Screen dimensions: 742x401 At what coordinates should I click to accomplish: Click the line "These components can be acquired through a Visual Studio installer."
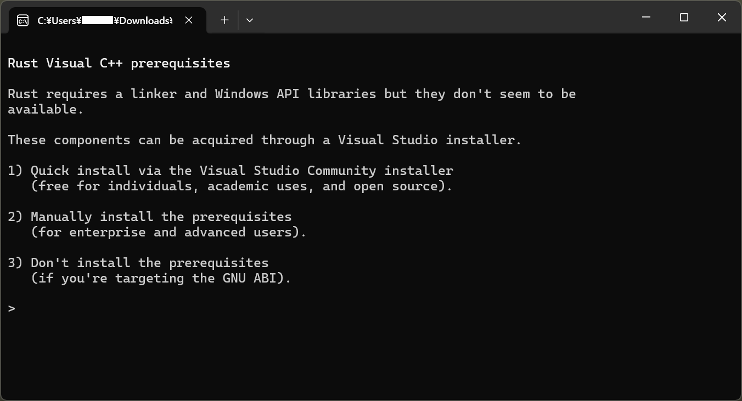(265, 140)
